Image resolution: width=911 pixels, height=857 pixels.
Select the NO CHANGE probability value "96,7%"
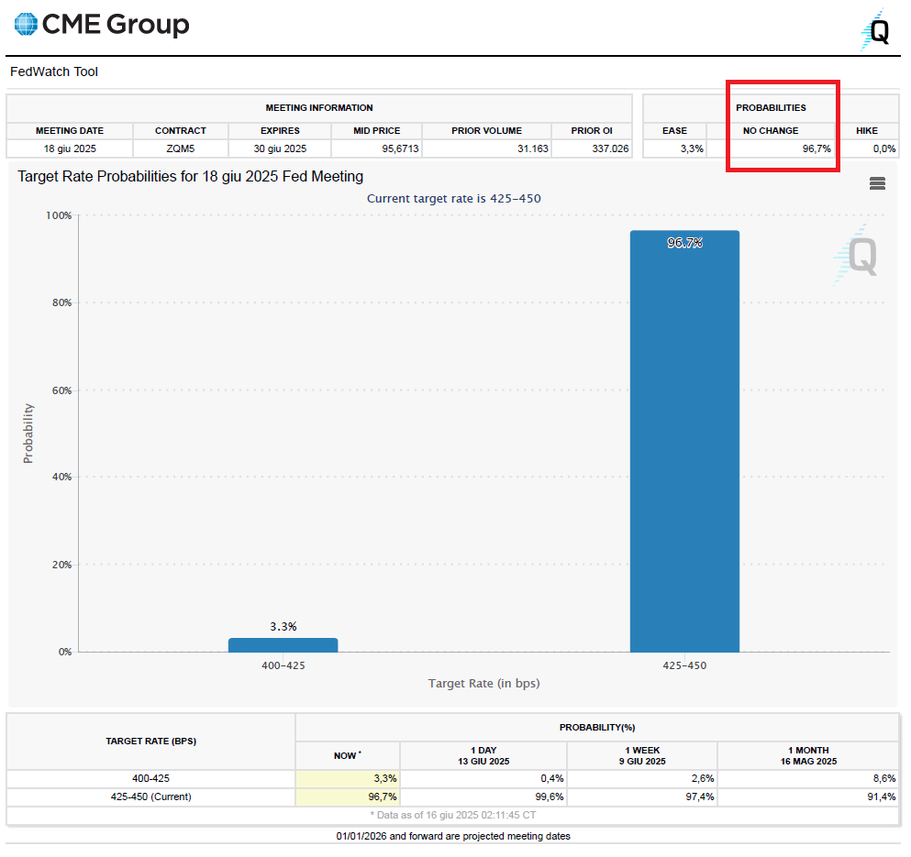pos(817,148)
